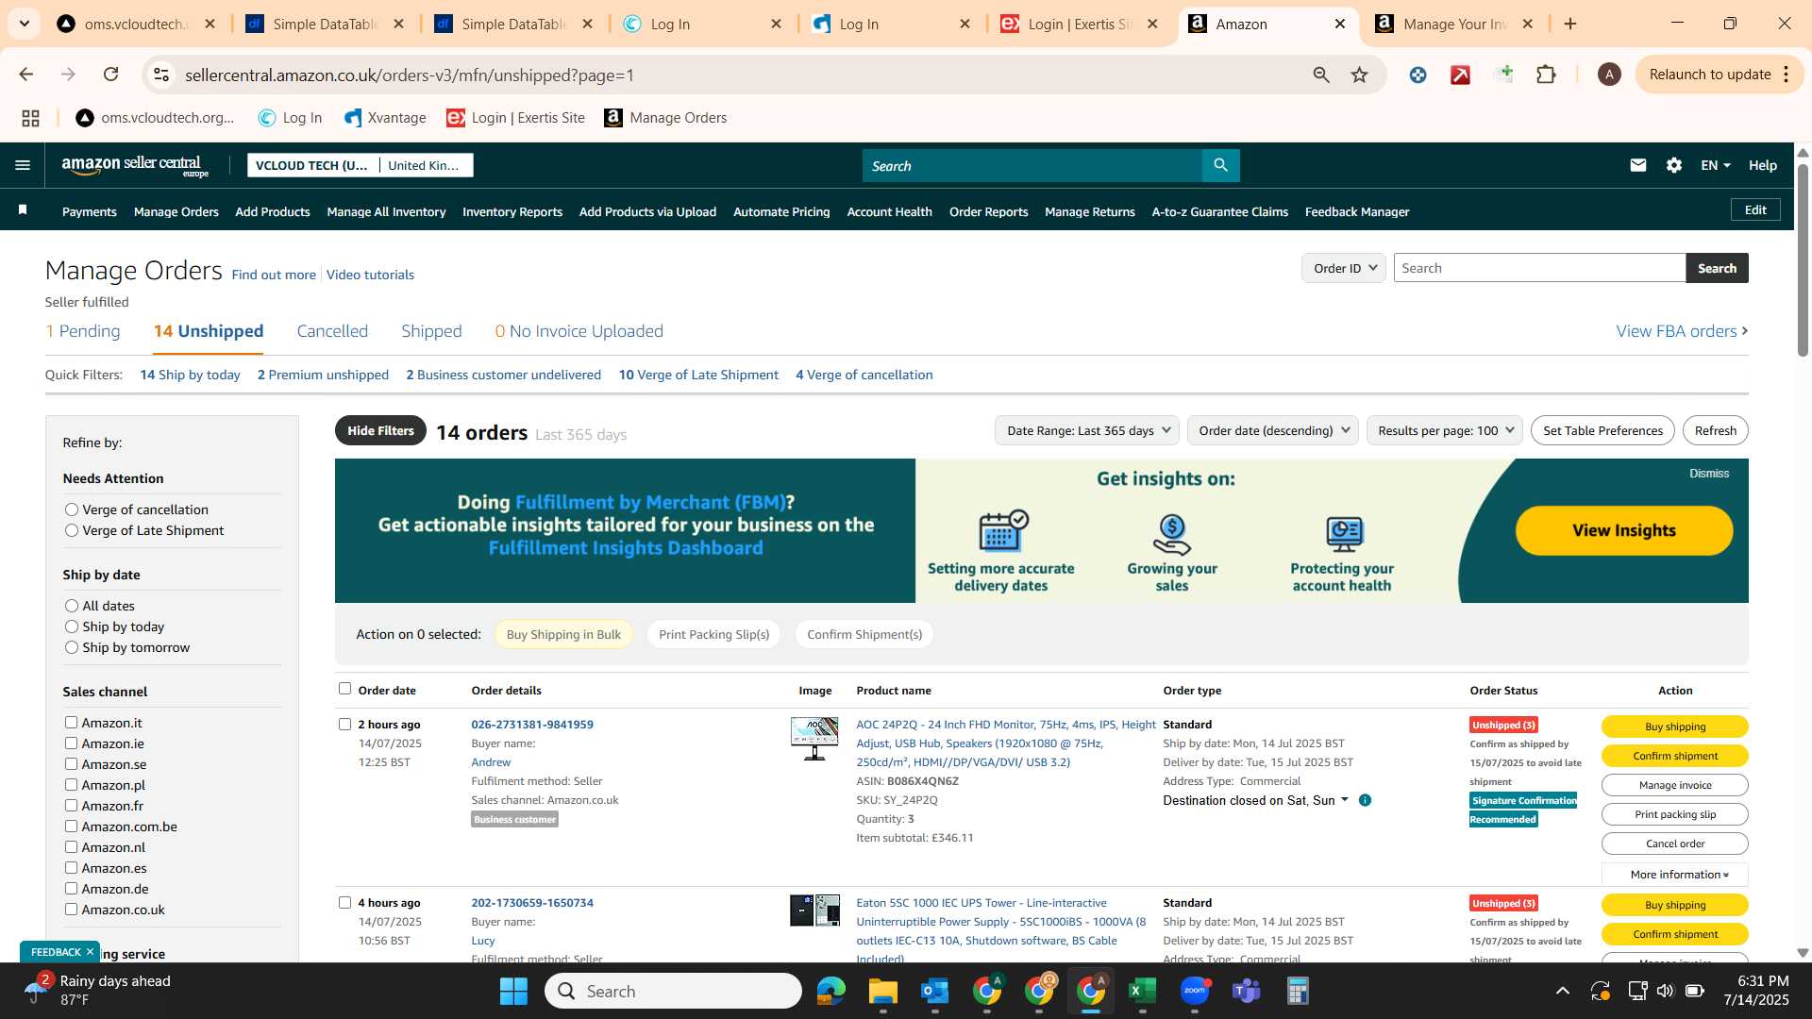The width and height of the screenshot is (1812, 1019).
Task: Click the Order ID search input field
Action: tap(1540, 268)
